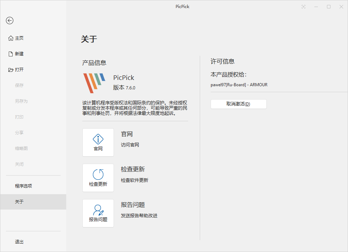348x252 pixels.
Task: Click the 关于 page title
Action: (89, 39)
